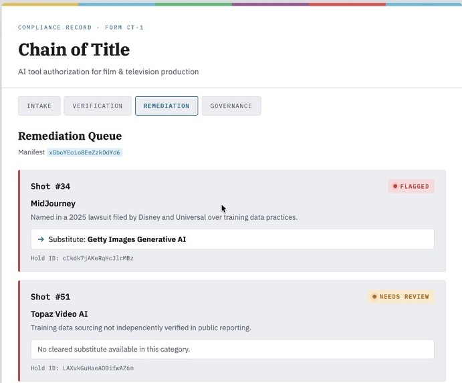Viewport: 462px width, 383px height.
Task: Click the FLAGGED status badge on Shot #34
Action: pyautogui.click(x=411, y=186)
